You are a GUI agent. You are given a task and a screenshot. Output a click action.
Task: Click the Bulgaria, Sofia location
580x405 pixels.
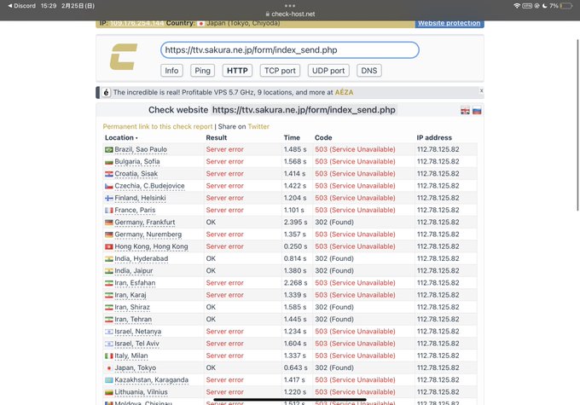pos(136,162)
